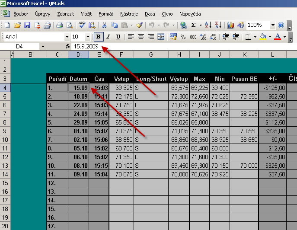Open the 100% zoom dropdown

click(x=273, y=25)
